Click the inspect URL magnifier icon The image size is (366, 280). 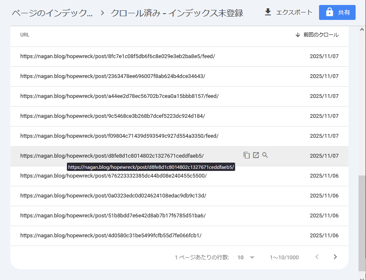(265, 156)
